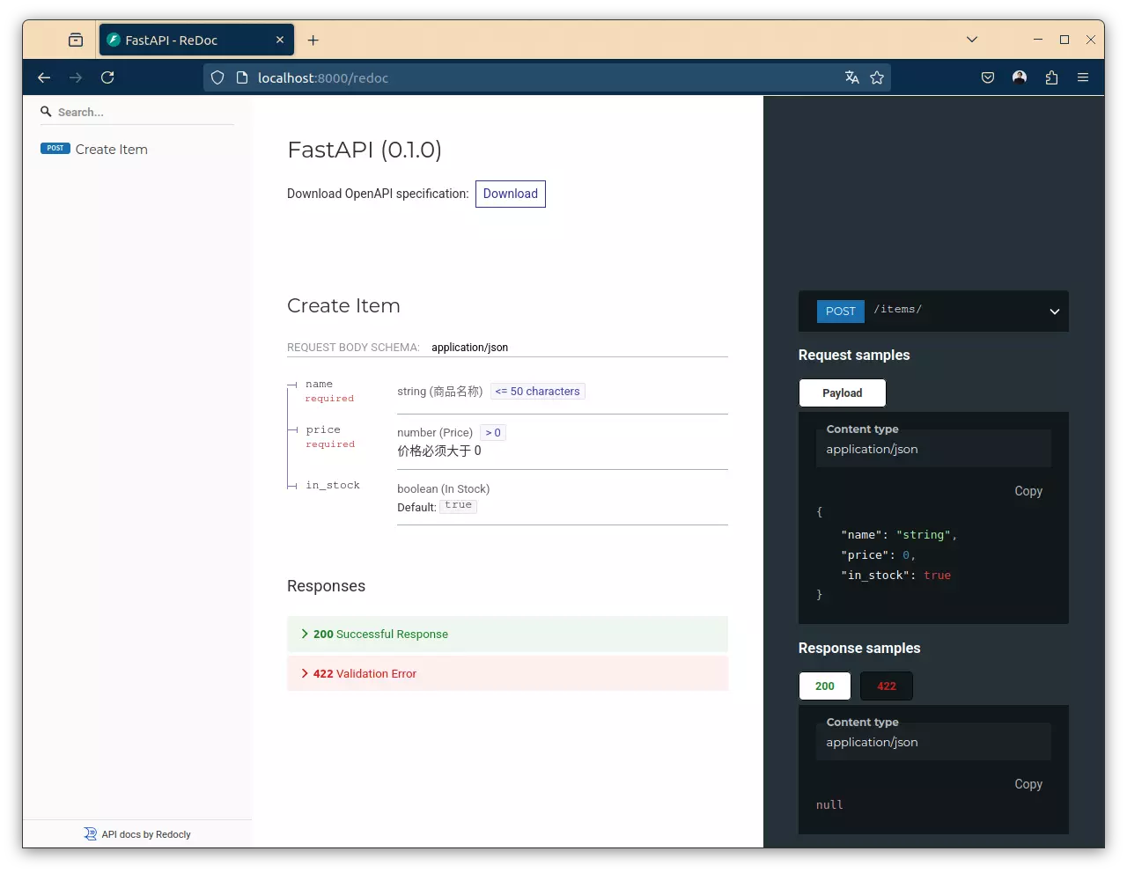Click the price property field
1127x873 pixels.
[323, 430]
